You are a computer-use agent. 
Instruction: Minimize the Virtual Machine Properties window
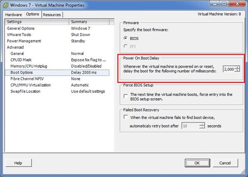215,4
